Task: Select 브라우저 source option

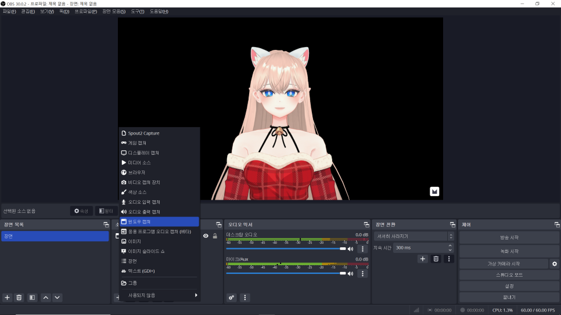Action: click(159, 172)
